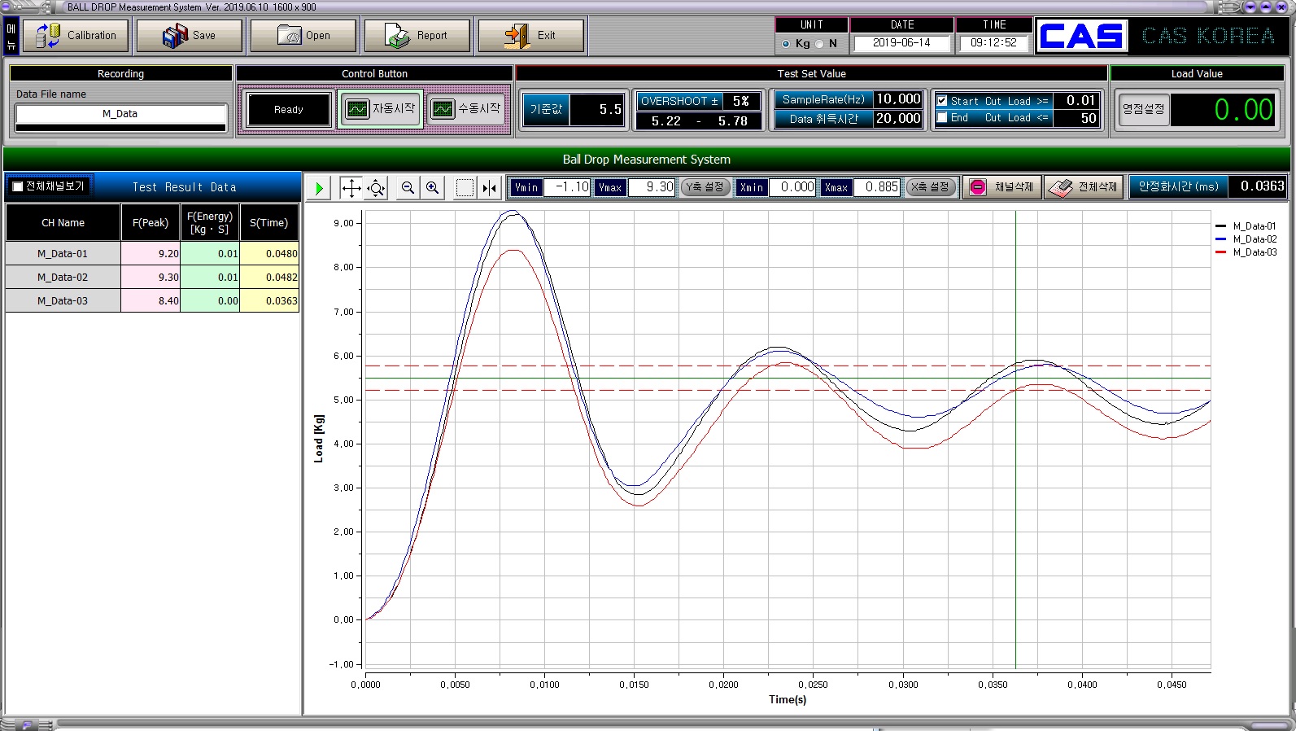Screen dimensions: 1296x731
Task: Click the zoom in magnifier icon
Action: pyautogui.click(x=433, y=188)
